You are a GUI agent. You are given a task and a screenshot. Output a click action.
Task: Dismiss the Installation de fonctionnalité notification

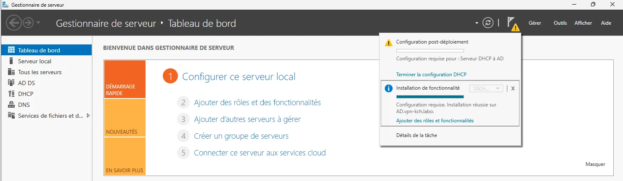513,88
